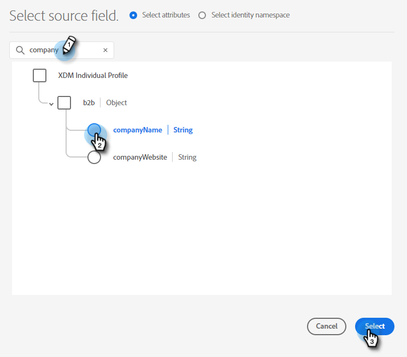Select the companyName radio button
The height and width of the screenshot is (357, 407).
click(94, 130)
